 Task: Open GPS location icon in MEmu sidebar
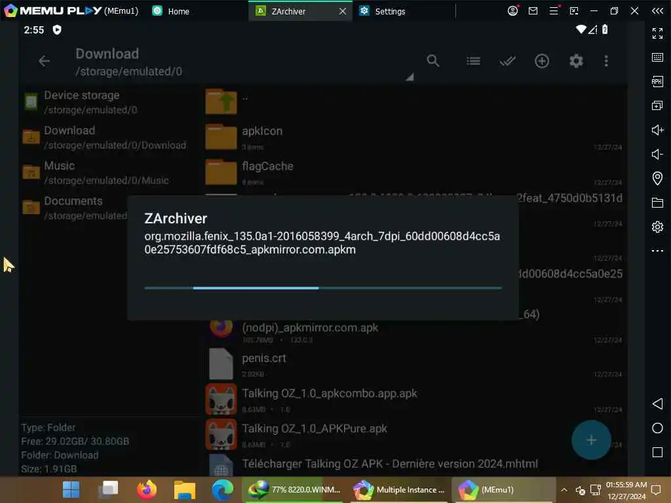(657, 178)
